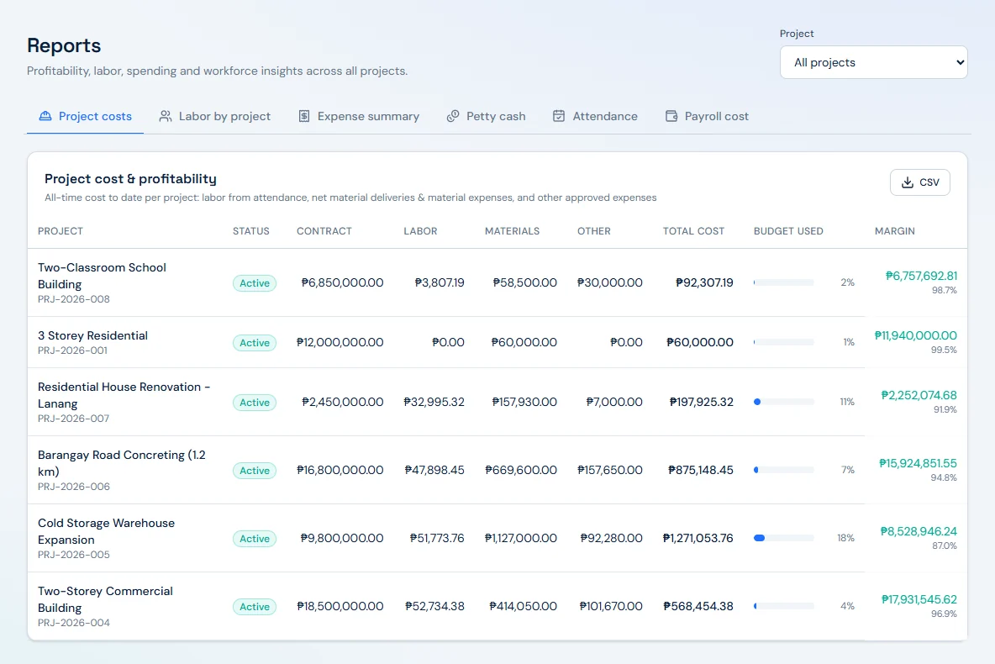Go to the Payroll cost tab
Viewport: 995px width, 664px height.
[x=707, y=116]
